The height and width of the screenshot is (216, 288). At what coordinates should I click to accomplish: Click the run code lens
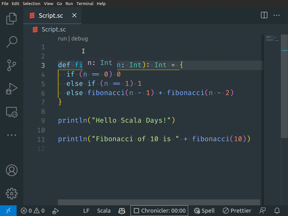[62, 39]
